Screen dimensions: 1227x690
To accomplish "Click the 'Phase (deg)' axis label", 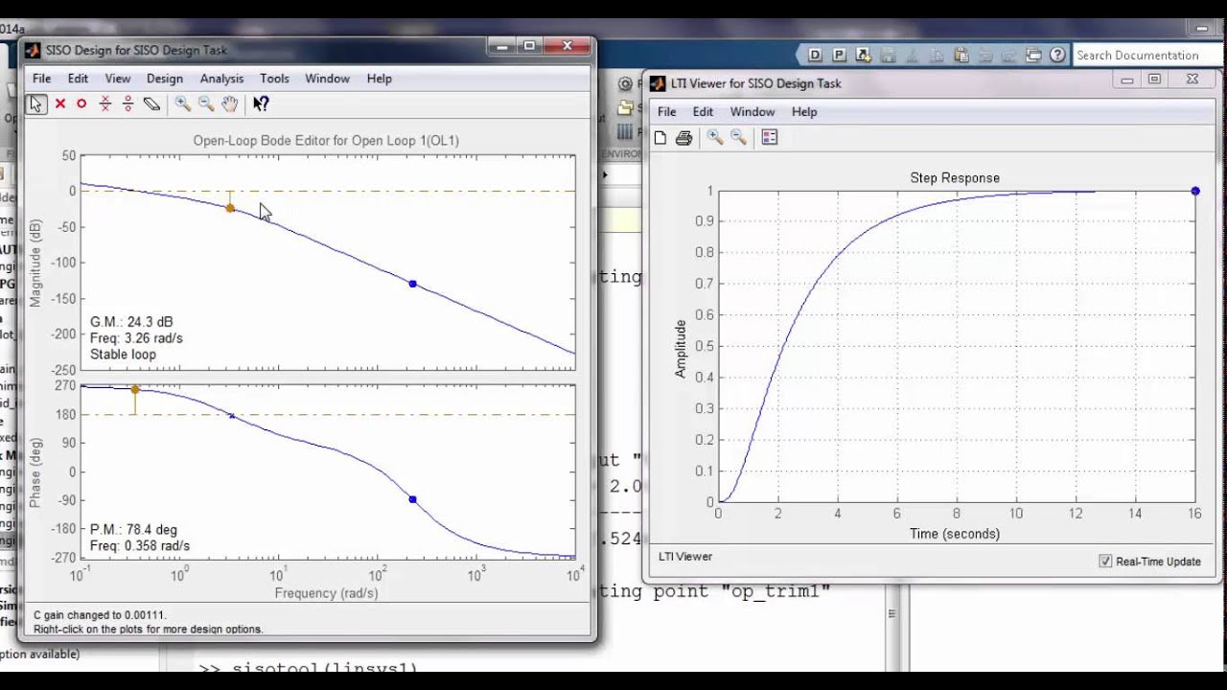I will (x=36, y=472).
